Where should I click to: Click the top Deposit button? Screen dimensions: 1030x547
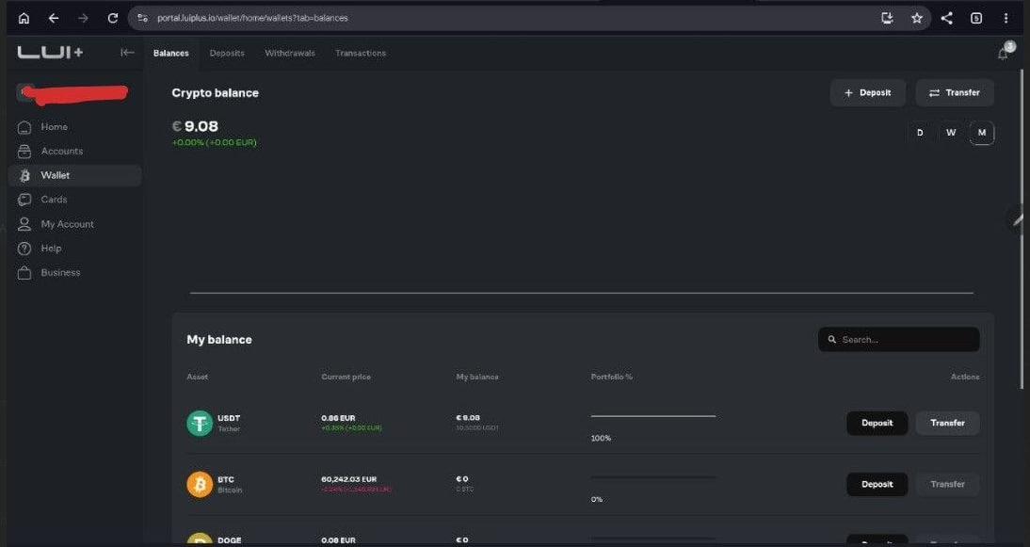click(868, 92)
